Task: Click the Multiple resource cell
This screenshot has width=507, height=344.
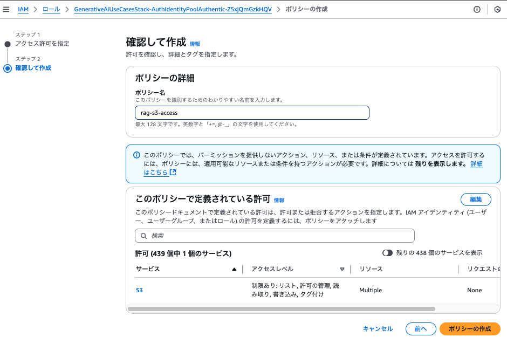Action: pyautogui.click(x=371, y=290)
